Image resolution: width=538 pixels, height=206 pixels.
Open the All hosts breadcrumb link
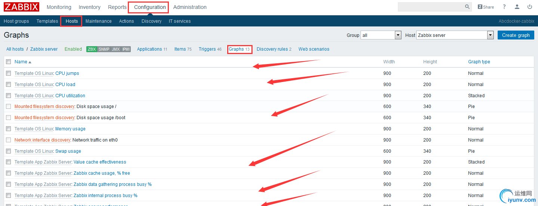pyautogui.click(x=15, y=49)
